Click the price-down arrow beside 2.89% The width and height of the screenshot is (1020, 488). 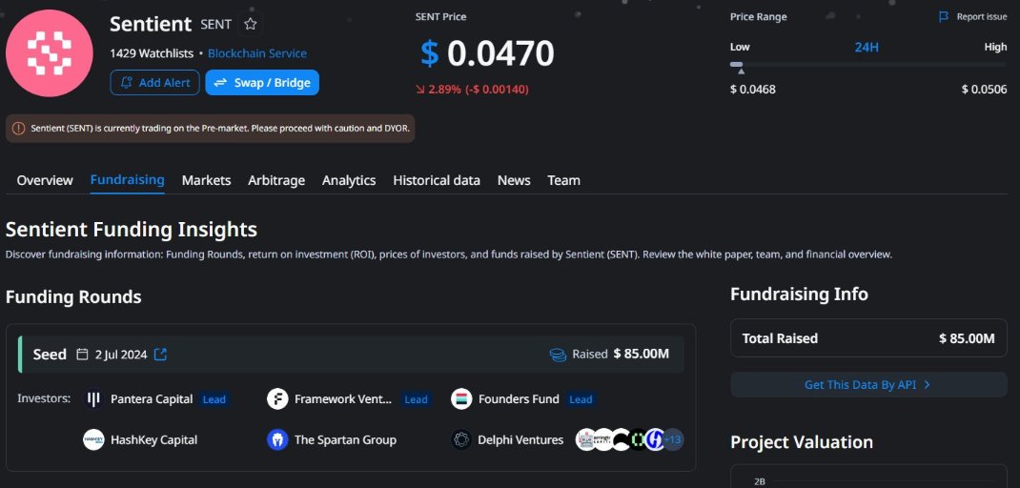click(419, 90)
